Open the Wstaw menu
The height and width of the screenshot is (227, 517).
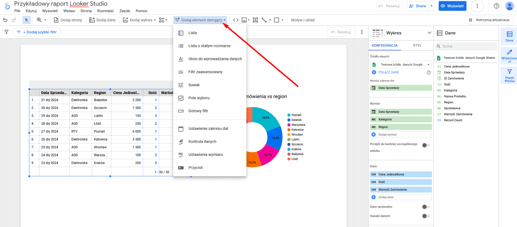click(x=69, y=11)
